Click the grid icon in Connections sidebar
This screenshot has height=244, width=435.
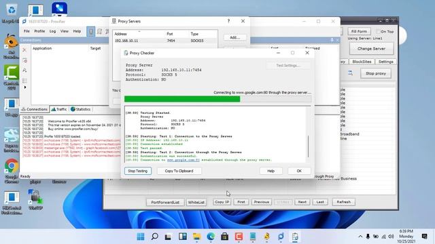pos(24,81)
